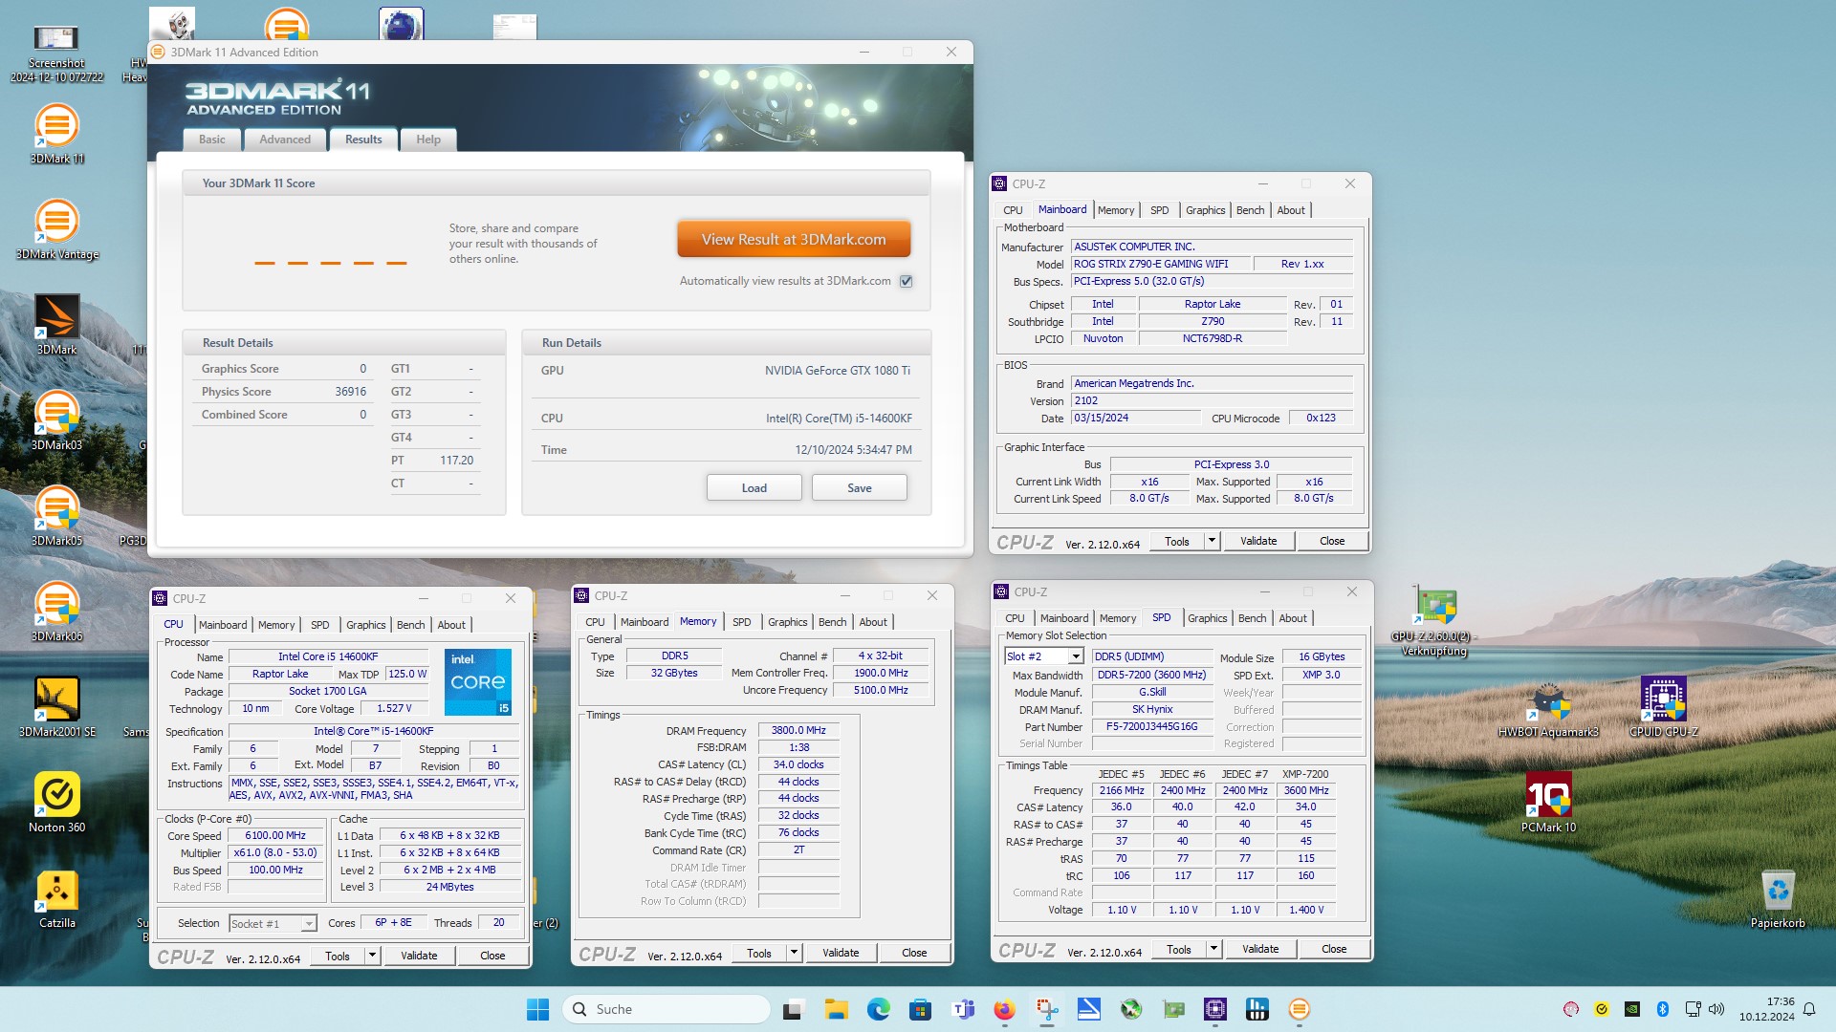This screenshot has width=1836, height=1032.
Task: Click the PT value 117.20
Action: coord(457,461)
